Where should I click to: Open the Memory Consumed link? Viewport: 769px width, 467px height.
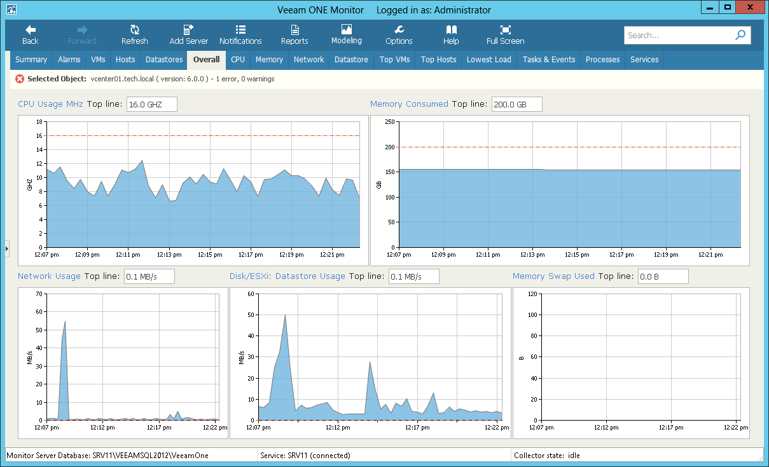pyautogui.click(x=409, y=104)
